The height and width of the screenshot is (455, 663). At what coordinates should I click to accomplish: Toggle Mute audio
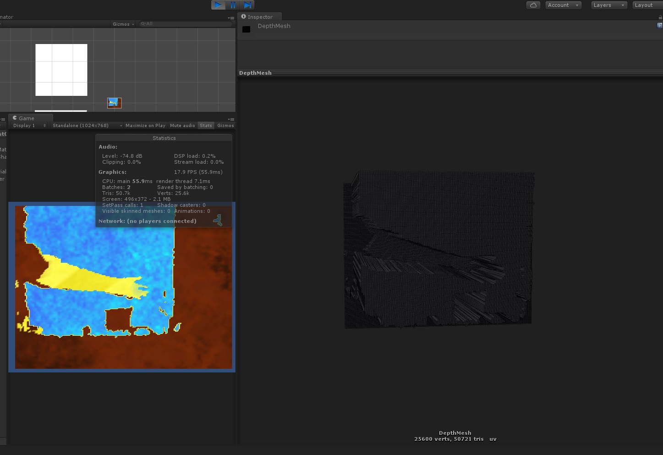(182, 125)
